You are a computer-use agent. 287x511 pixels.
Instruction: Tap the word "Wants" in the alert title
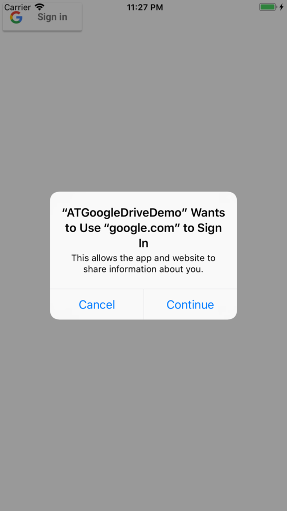click(208, 213)
